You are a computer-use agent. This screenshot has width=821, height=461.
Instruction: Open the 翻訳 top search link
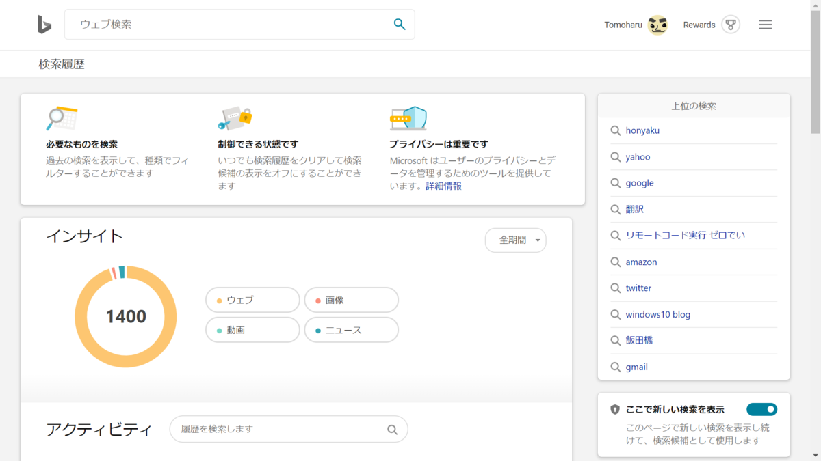(x=634, y=209)
